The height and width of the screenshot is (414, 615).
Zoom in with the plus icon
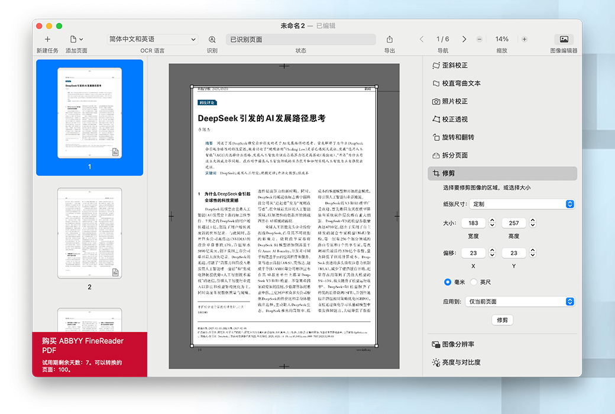click(525, 39)
